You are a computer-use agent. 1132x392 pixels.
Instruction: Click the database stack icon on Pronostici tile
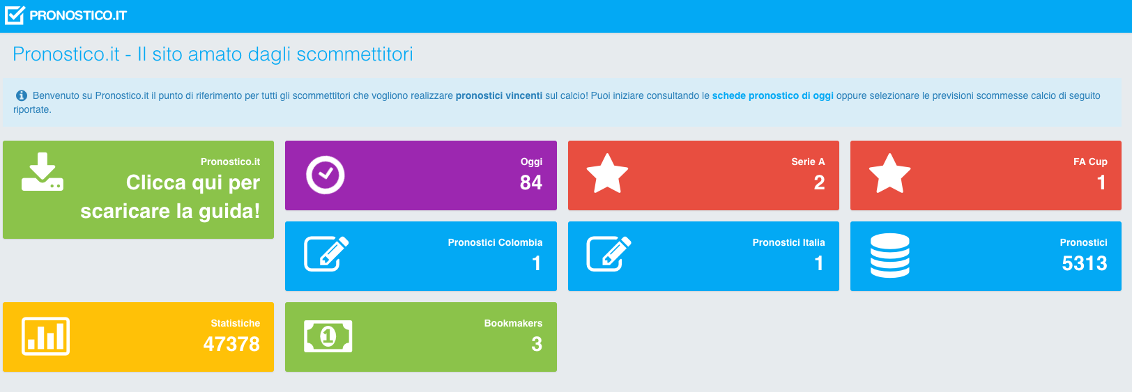tap(890, 256)
